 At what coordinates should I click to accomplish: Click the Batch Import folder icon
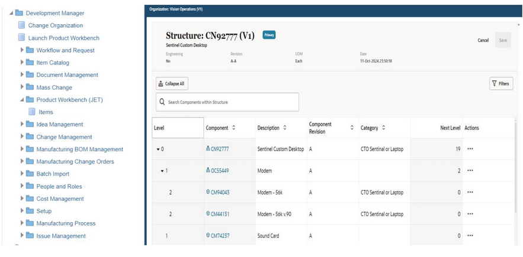30,174
